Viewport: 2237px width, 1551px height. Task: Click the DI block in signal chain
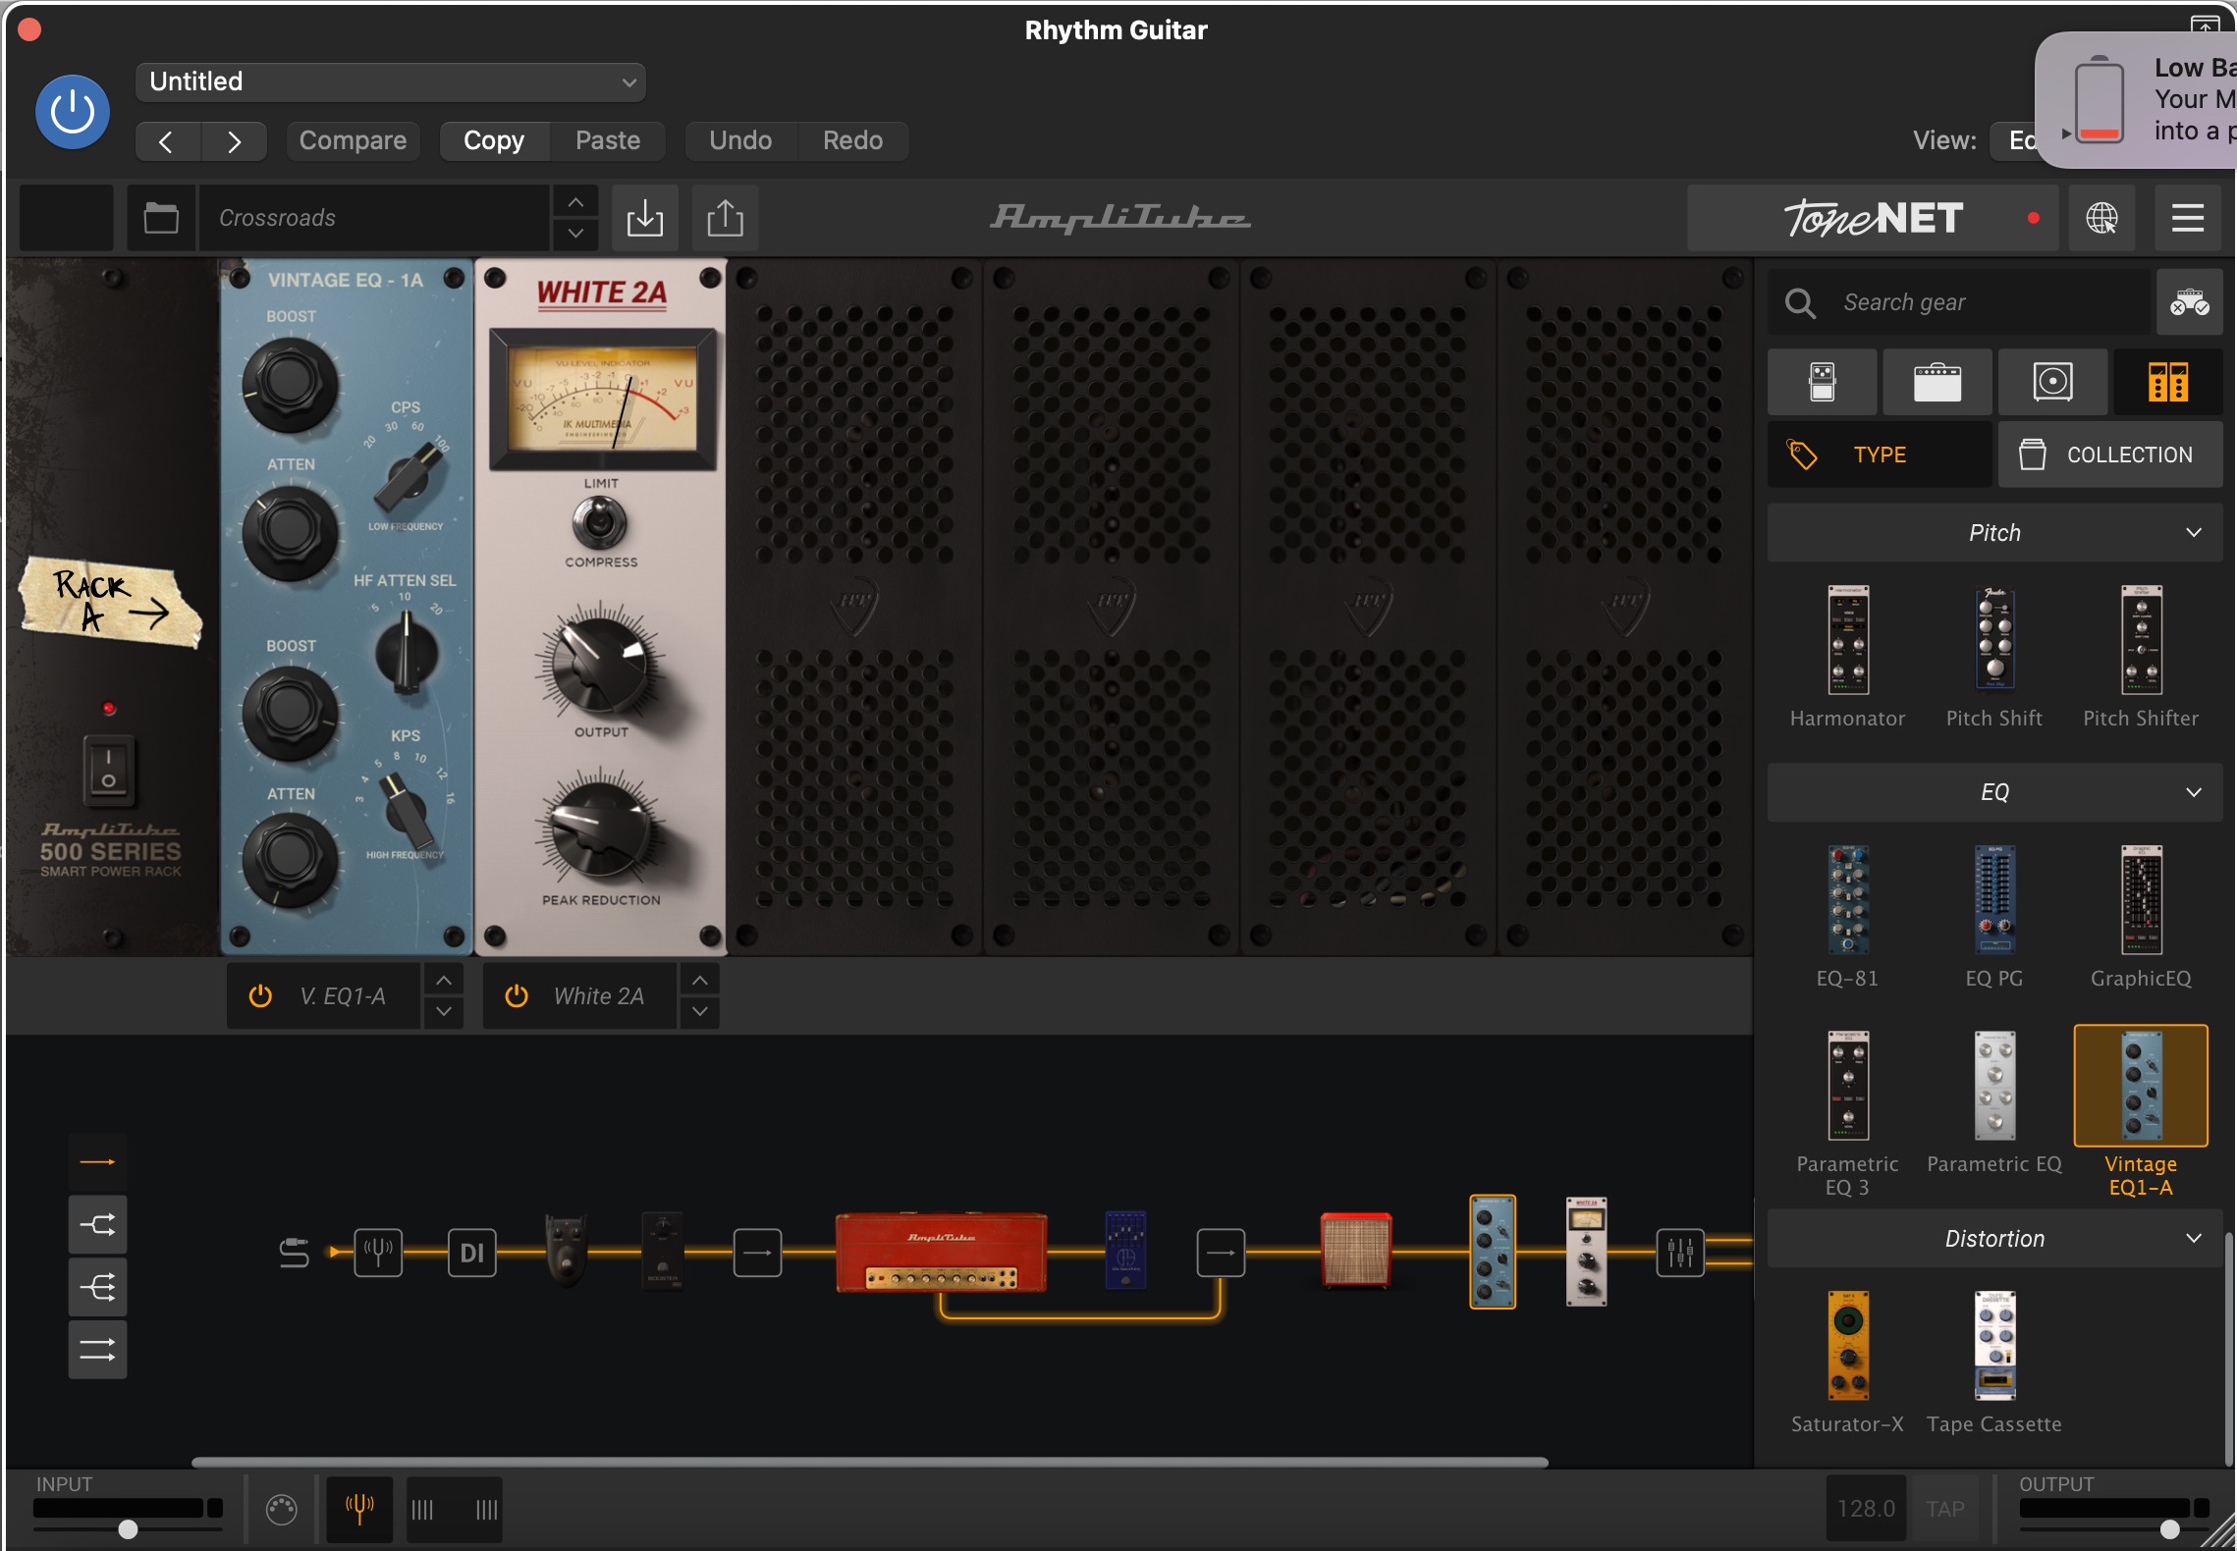[472, 1253]
